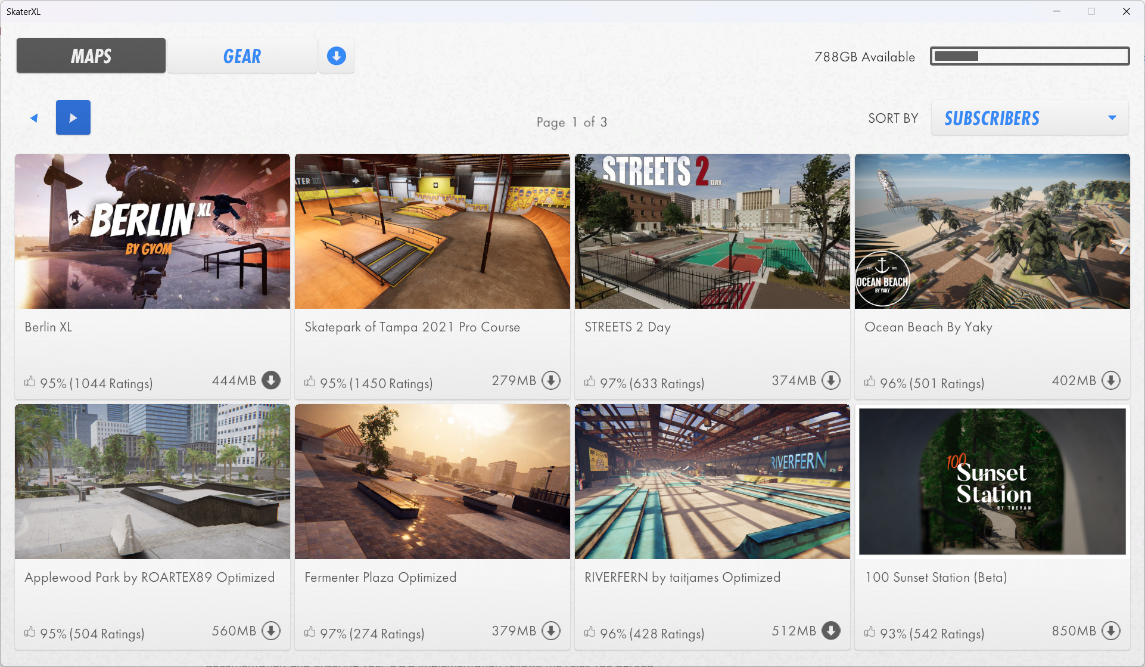Image resolution: width=1145 pixels, height=667 pixels.
Task: Open the Fermenter Plaza thumbnail image
Action: coord(433,482)
